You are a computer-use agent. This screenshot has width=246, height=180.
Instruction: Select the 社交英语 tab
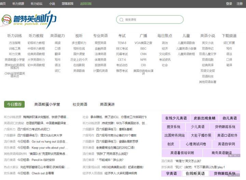point(80,104)
